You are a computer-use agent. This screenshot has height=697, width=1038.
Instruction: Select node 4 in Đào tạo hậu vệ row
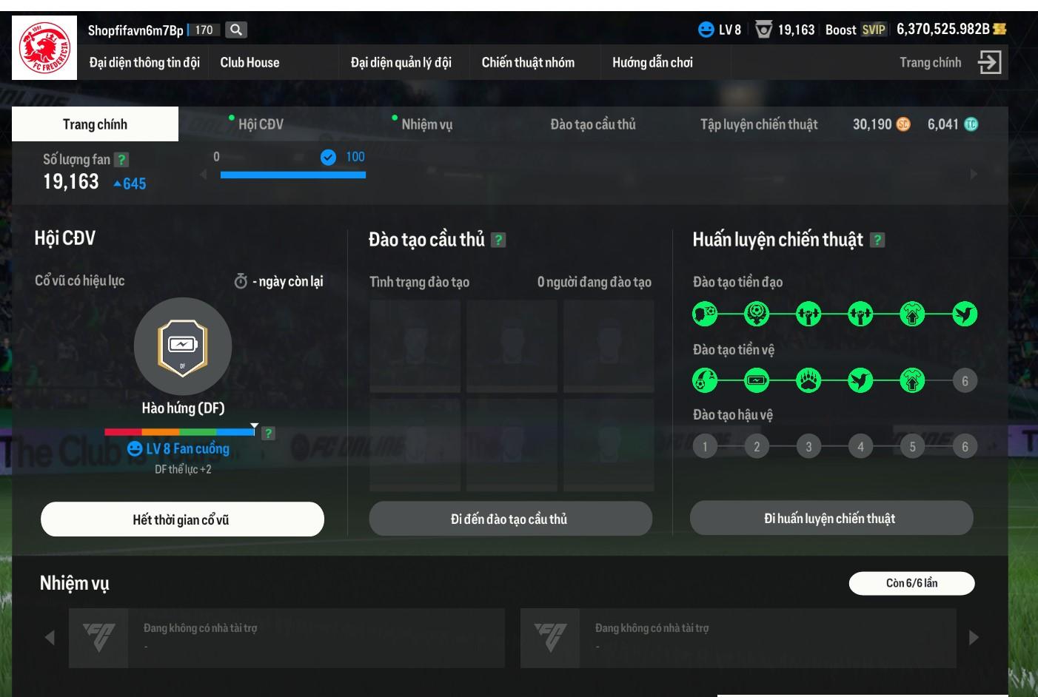tap(860, 446)
